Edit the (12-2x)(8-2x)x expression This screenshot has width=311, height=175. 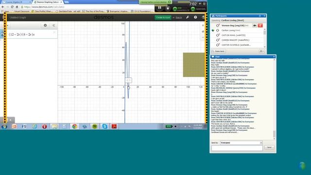pos(22,35)
